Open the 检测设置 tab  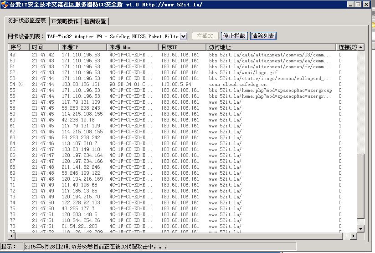click(x=95, y=21)
